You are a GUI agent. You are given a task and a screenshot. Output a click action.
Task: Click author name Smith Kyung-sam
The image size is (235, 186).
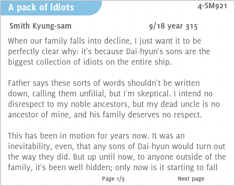coord(40,26)
